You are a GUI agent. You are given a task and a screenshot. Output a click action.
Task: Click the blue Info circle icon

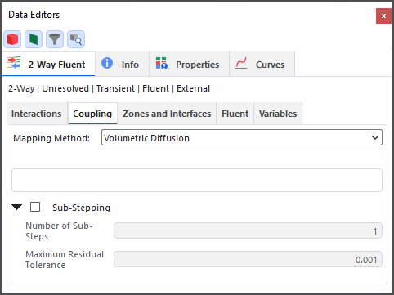tap(107, 63)
